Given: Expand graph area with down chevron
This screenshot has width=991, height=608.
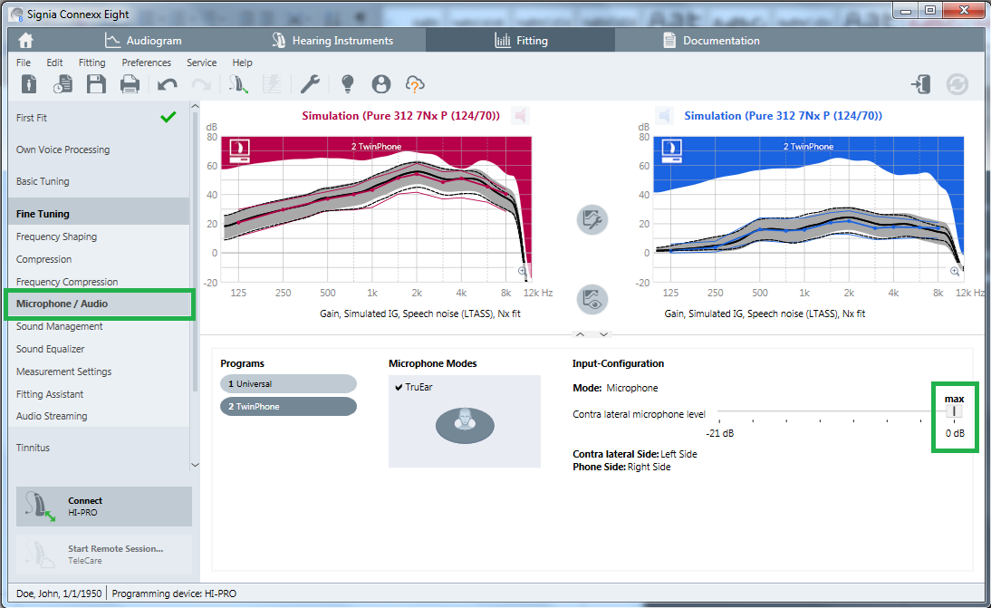Looking at the screenshot, I should tap(603, 334).
